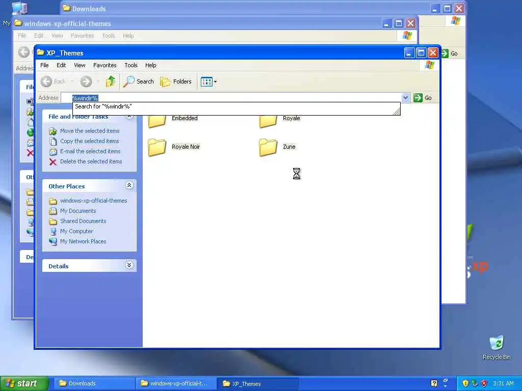Click the My Network Places globe icon

[53, 242]
